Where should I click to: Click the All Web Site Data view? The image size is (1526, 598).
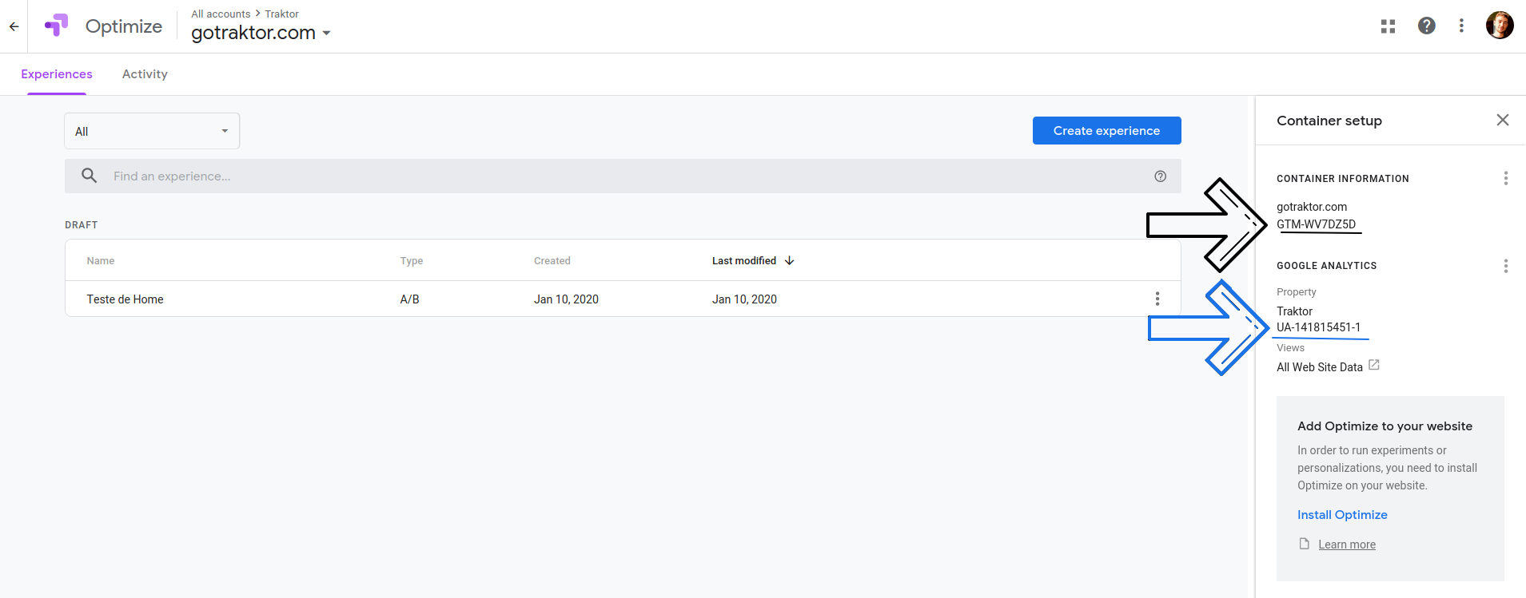(1320, 367)
